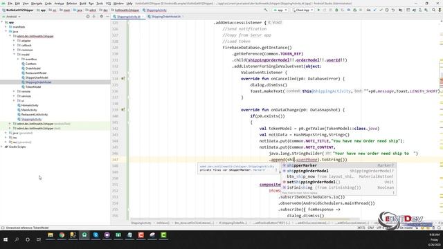
Task: Click the Debug app bug icon
Action: tap(336, 10)
